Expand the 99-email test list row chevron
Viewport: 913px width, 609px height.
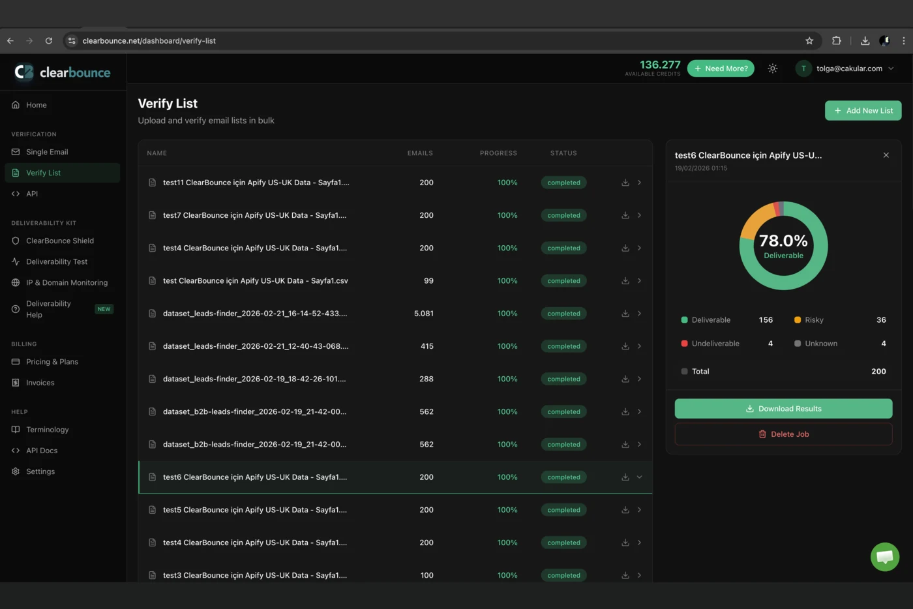point(640,281)
